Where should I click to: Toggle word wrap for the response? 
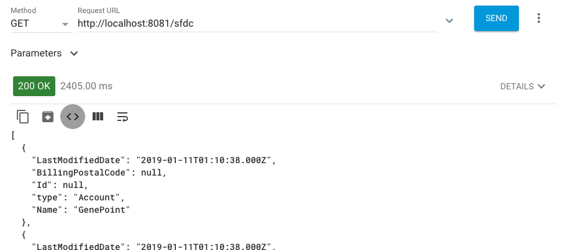click(x=123, y=117)
